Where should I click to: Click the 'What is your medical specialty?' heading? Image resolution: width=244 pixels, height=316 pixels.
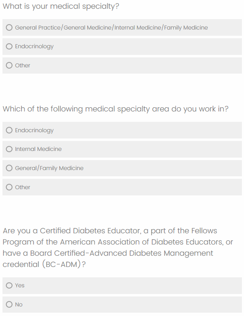[61, 6]
